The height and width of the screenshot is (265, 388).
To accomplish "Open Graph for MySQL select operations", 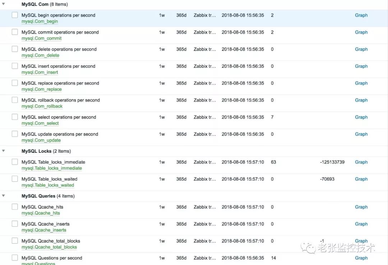I will coord(361,117).
